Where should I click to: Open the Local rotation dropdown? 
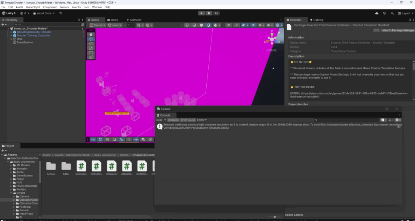[115, 25]
